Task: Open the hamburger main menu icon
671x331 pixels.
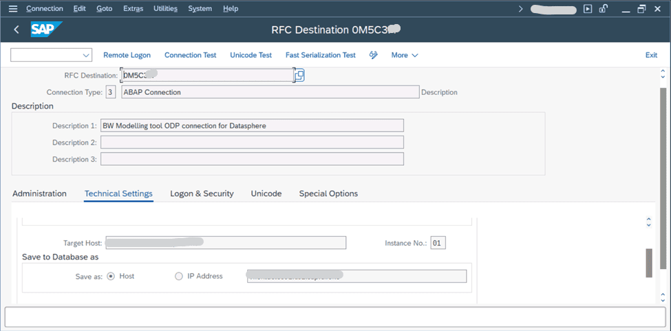Action: (13, 8)
